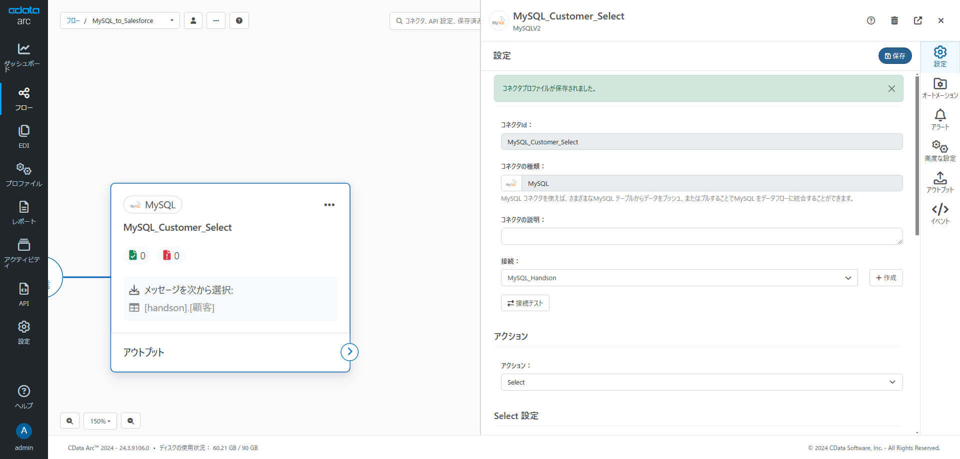
Task: Click the 接続テスト connection test button
Action: tap(525, 303)
